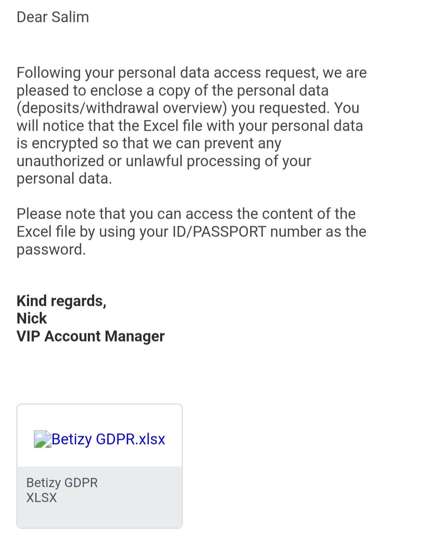Click the 'VIP Account Manager' title
The image size is (448, 555).
[90, 336]
